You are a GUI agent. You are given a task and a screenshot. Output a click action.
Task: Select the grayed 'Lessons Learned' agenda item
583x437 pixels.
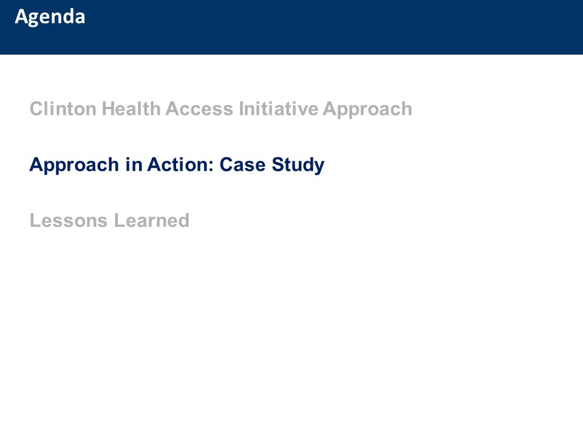pyautogui.click(x=109, y=220)
